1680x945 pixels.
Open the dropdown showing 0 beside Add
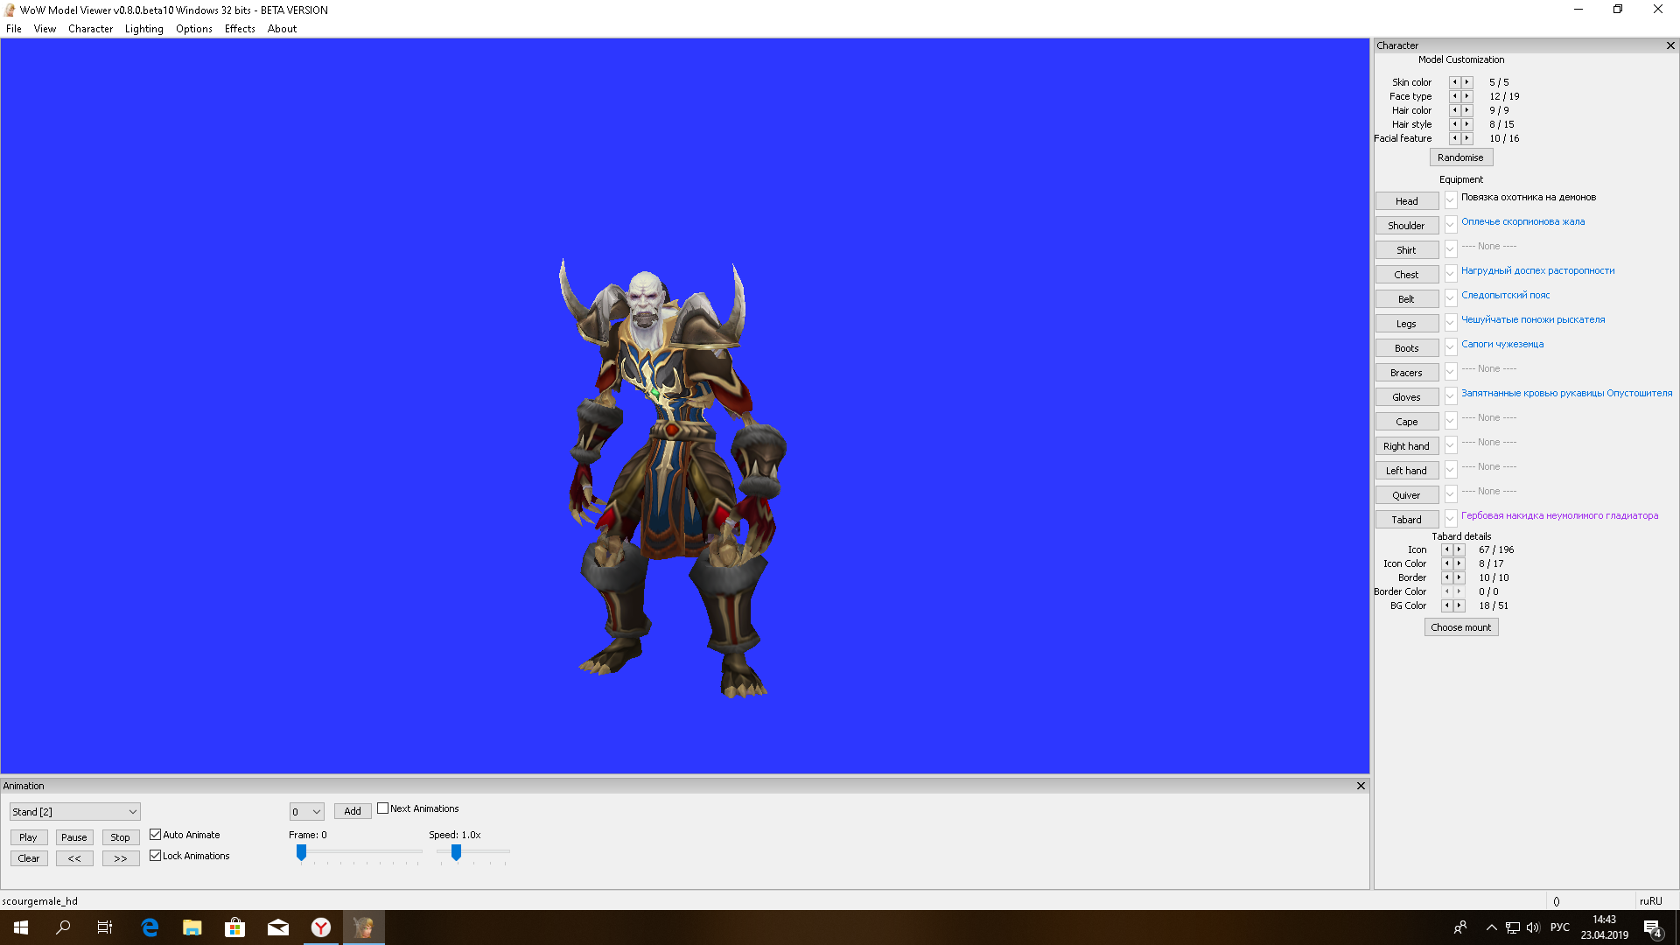(x=316, y=812)
